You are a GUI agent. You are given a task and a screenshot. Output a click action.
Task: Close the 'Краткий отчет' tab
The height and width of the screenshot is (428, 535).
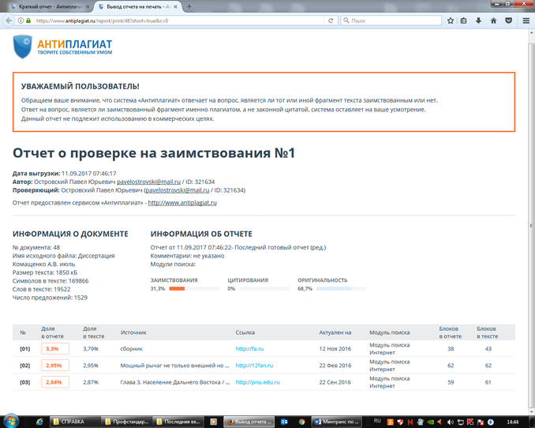pyautogui.click(x=88, y=6)
